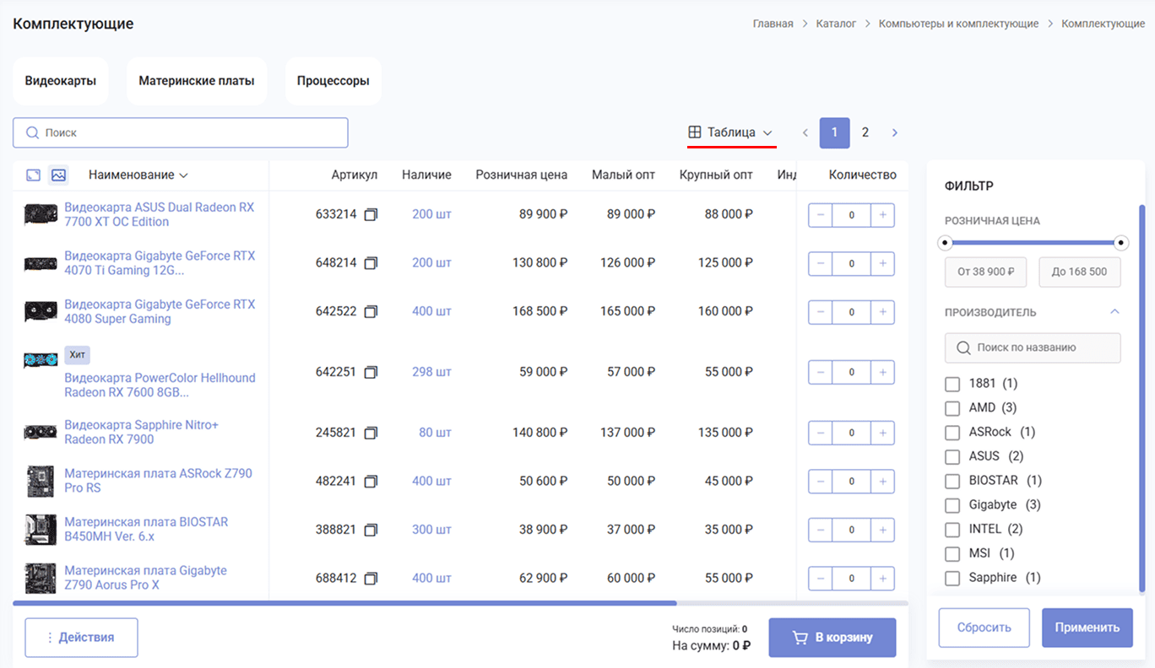The image size is (1155, 668).
Task: Click quantity field for MSI-free ASRock Z790 row
Action: [x=851, y=482]
